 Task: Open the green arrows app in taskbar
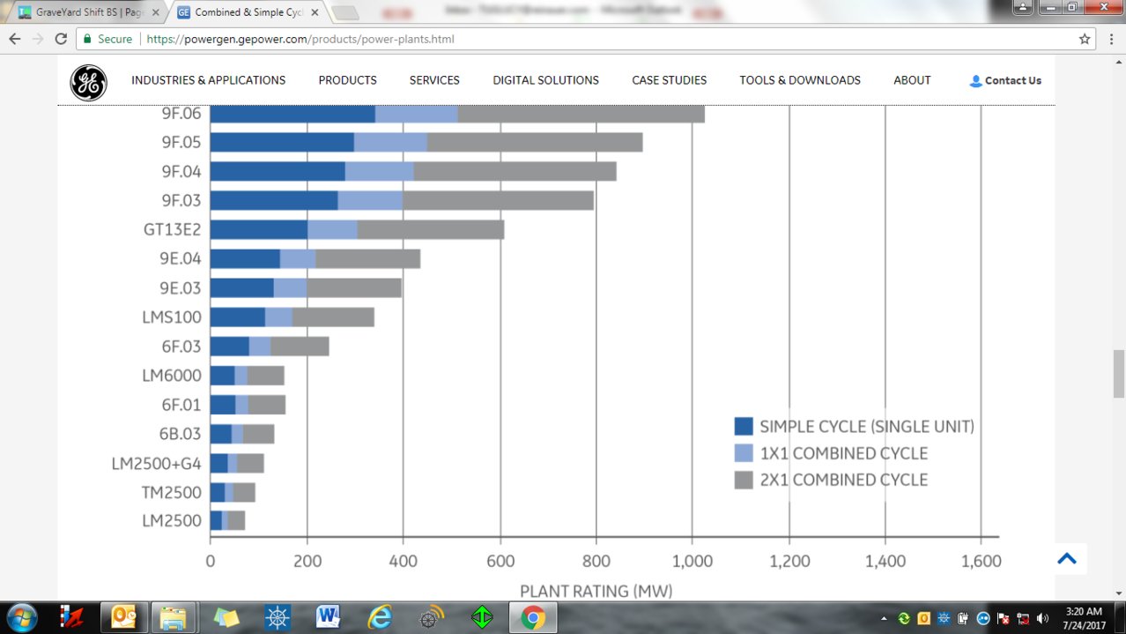click(x=481, y=617)
